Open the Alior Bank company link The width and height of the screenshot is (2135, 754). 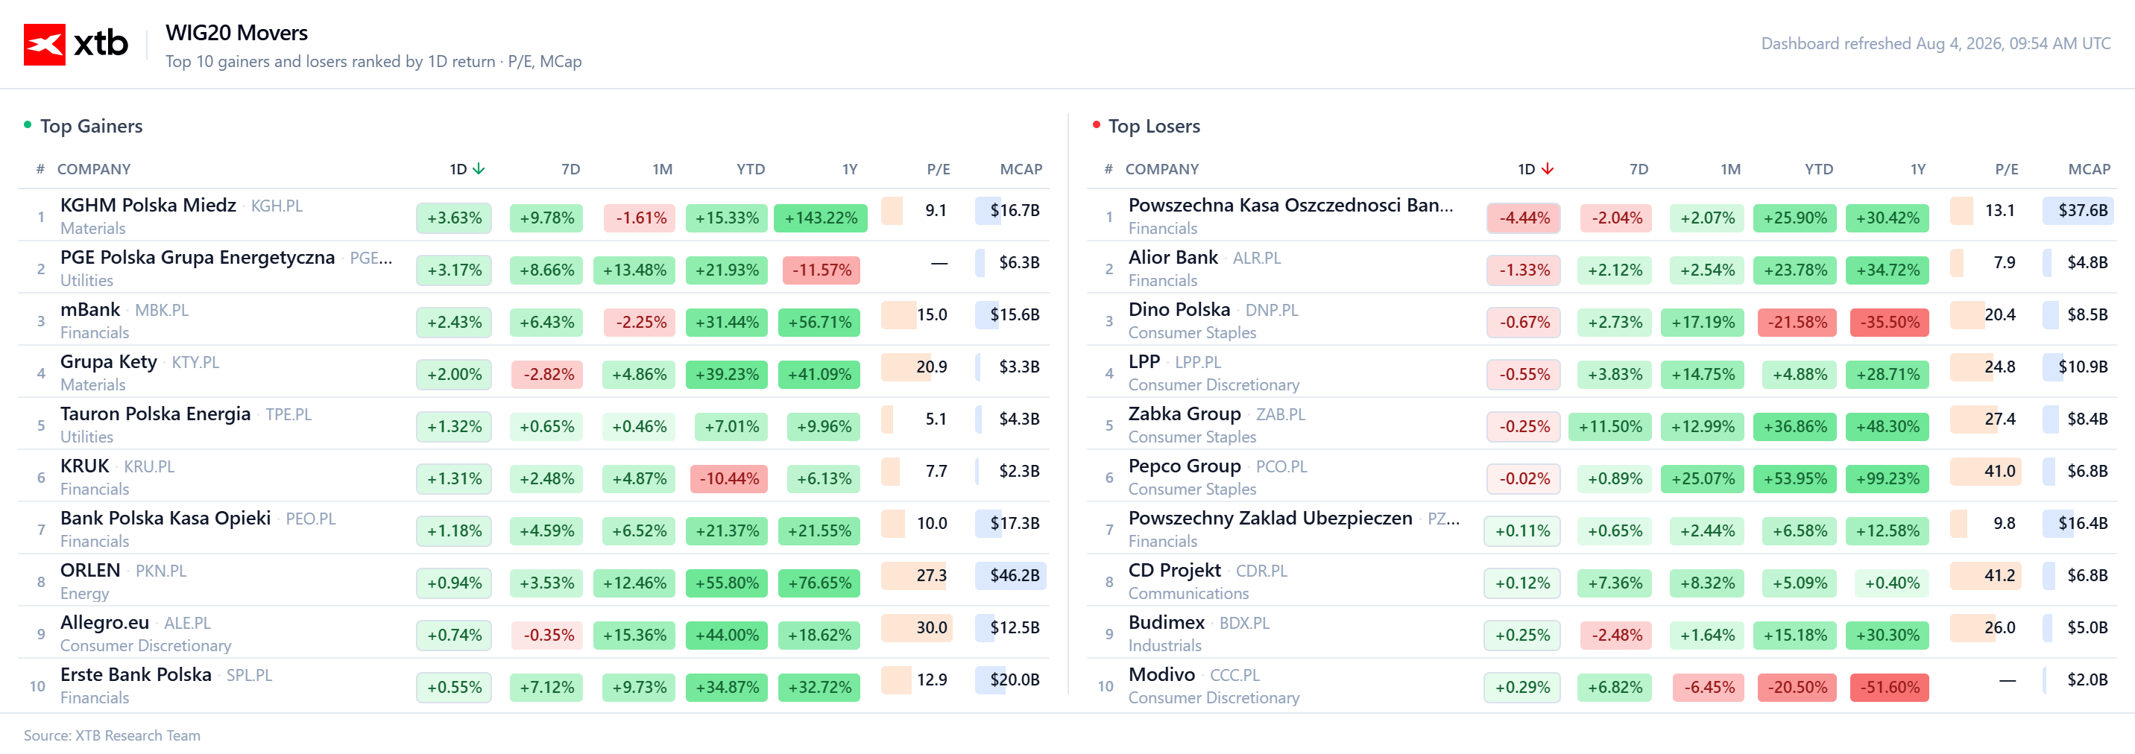[1173, 258]
